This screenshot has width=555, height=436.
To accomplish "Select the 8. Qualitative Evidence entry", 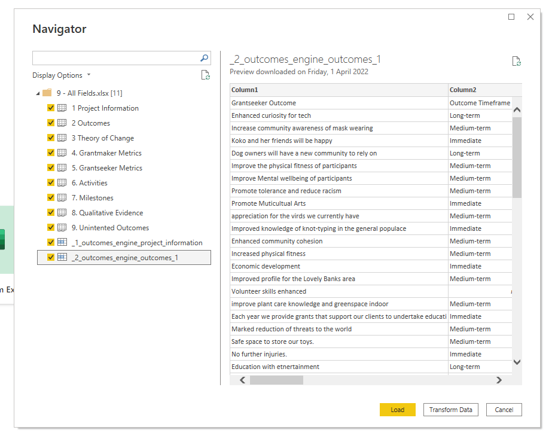I will (107, 213).
